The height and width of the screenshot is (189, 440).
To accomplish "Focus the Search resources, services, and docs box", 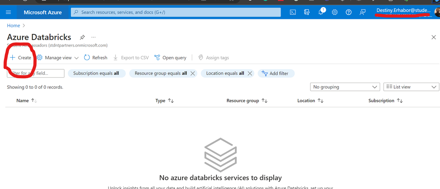I will [x=176, y=12].
